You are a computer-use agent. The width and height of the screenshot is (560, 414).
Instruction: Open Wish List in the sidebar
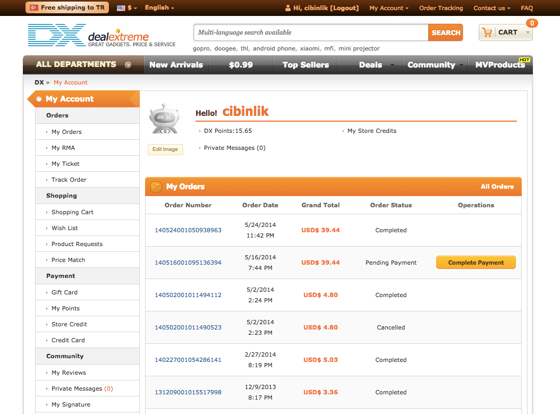click(65, 228)
